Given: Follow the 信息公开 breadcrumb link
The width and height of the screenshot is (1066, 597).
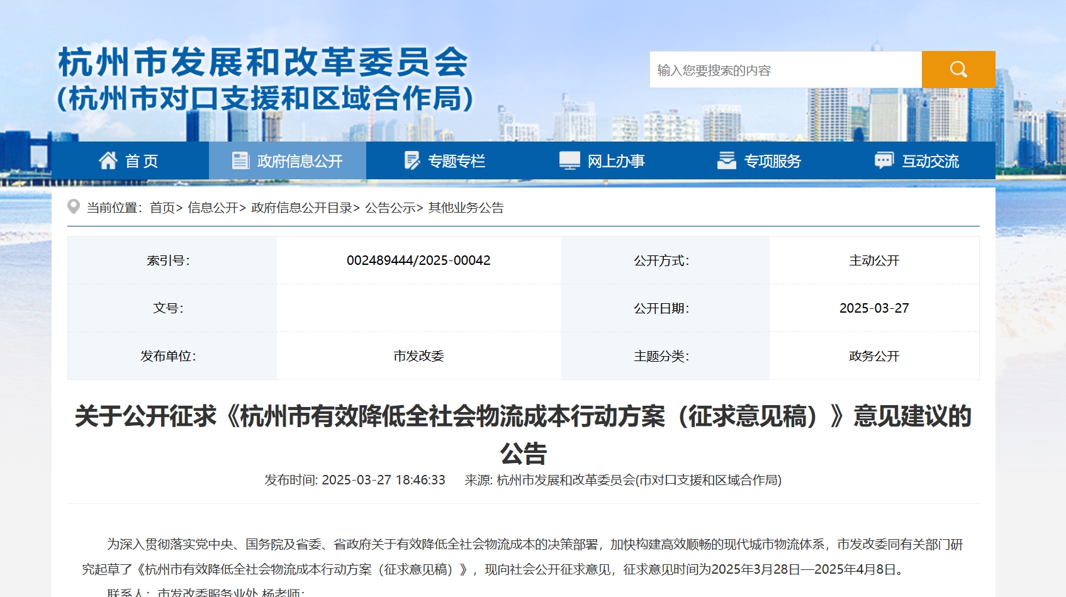Looking at the screenshot, I should (x=213, y=208).
